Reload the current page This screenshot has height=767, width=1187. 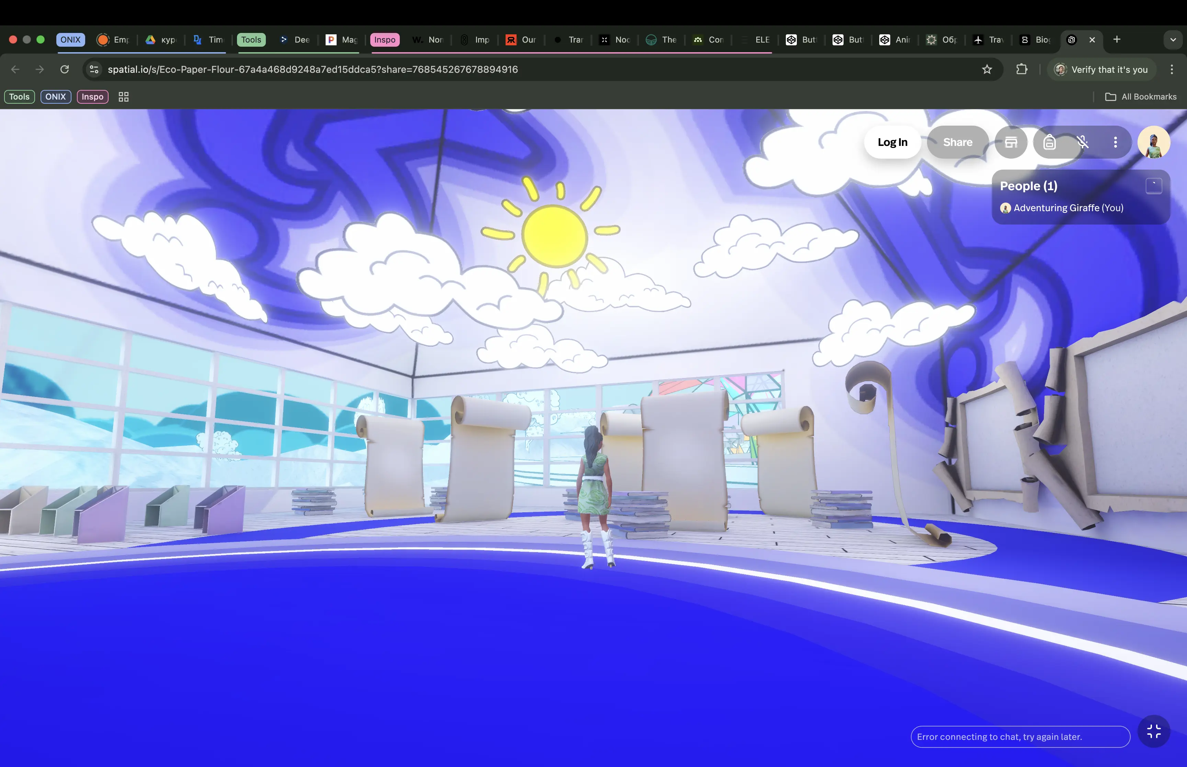65,69
